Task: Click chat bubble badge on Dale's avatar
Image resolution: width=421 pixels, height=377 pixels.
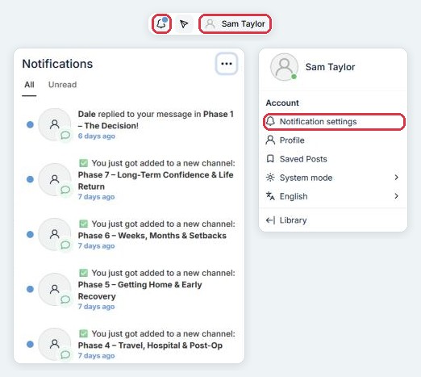Action: pos(65,135)
